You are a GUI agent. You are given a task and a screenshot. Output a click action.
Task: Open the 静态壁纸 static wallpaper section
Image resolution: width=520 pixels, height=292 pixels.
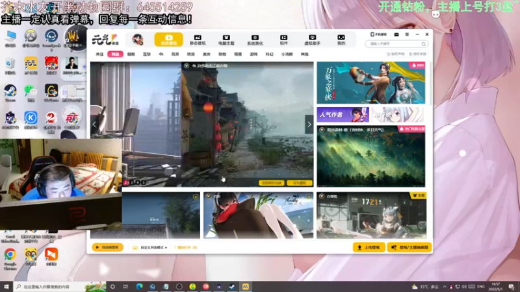click(x=198, y=40)
